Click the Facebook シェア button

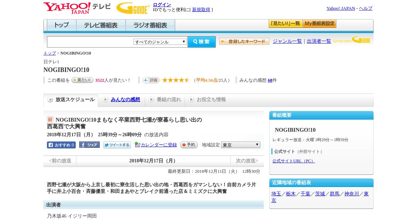89,145
